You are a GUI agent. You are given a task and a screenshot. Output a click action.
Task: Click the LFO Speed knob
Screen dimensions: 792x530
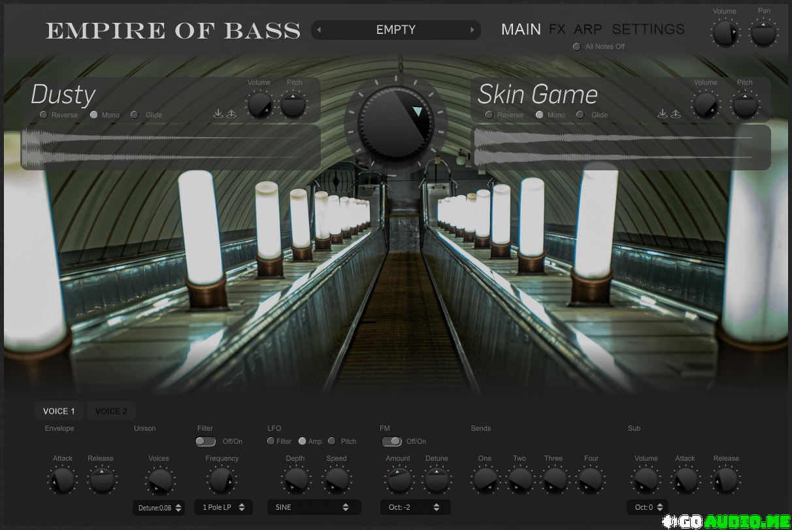click(x=337, y=481)
